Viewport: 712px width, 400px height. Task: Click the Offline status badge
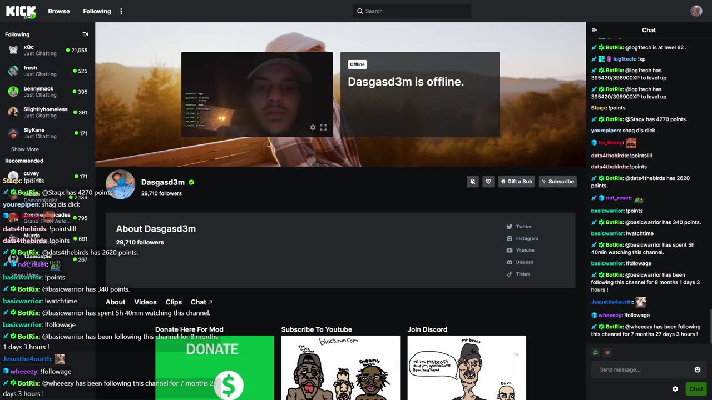pos(357,64)
